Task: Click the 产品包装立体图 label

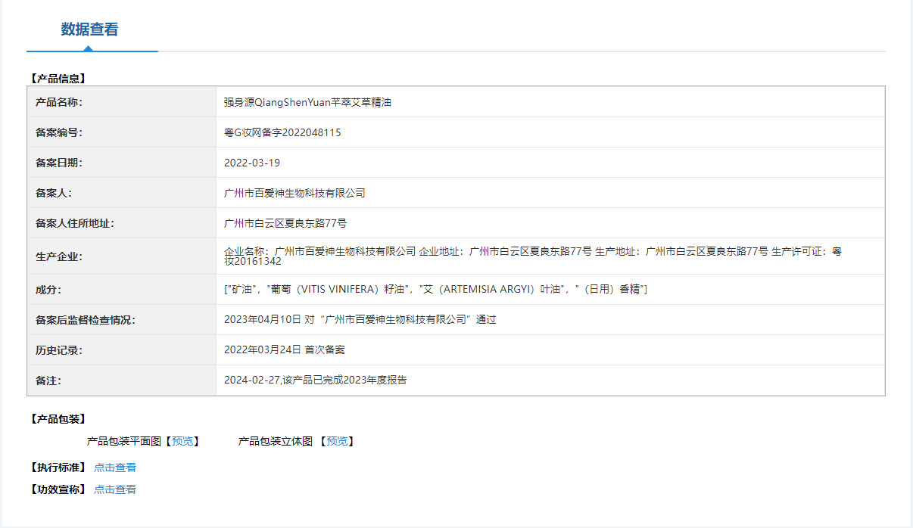Action: click(x=276, y=441)
